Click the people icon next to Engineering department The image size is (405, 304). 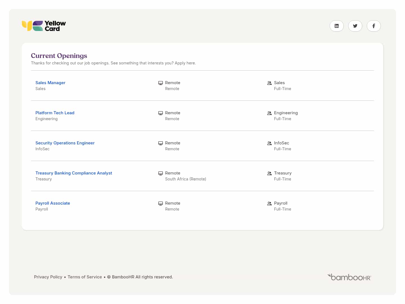(x=269, y=113)
